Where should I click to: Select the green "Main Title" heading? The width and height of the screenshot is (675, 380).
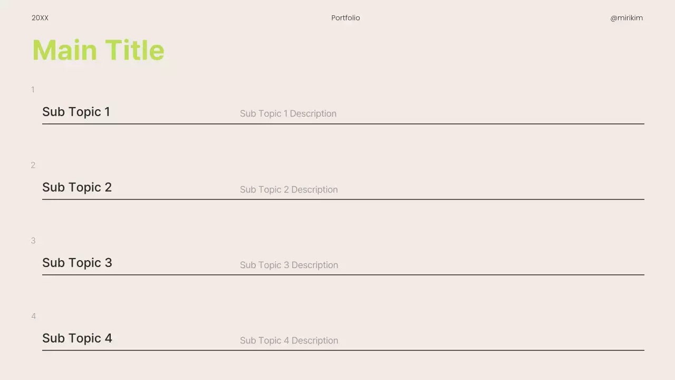98,51
